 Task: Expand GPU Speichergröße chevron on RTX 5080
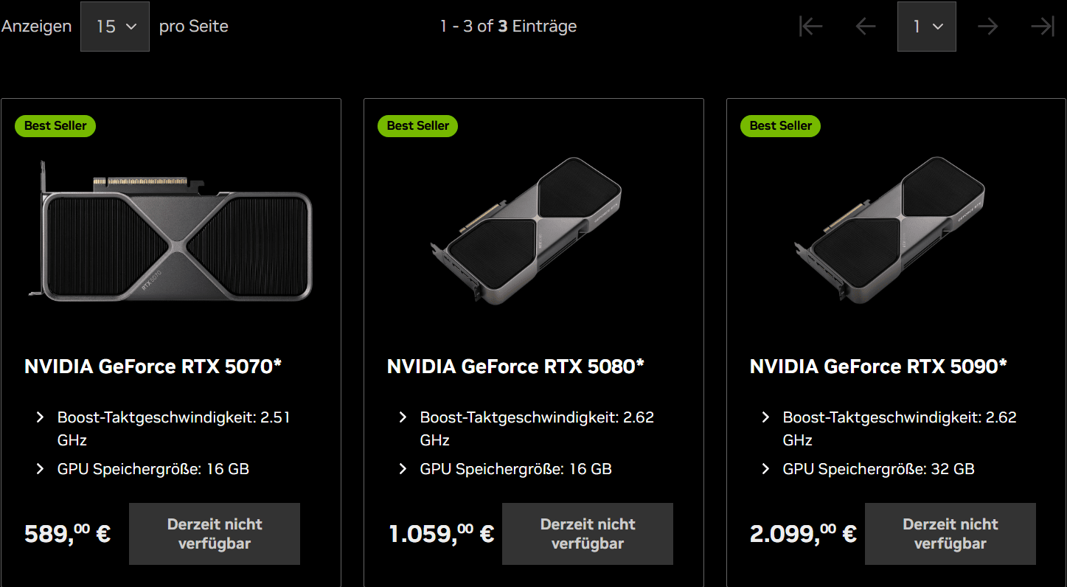tap(403, 469)
